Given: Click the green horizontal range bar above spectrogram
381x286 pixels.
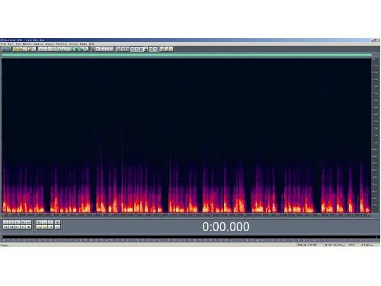Looking at the screenshot, I should [187, 55].
